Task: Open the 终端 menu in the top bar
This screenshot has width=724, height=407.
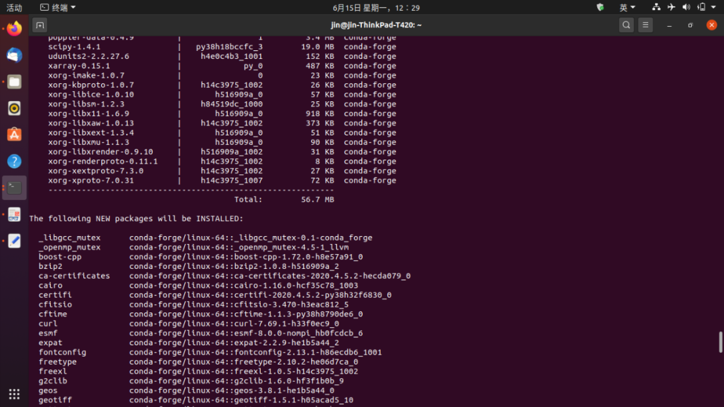Action: [57, 8]
